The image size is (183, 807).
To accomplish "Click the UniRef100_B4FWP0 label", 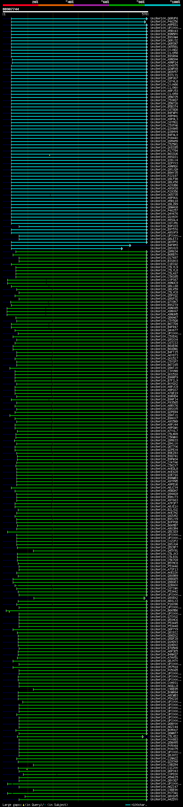I will tap(164, 113).
